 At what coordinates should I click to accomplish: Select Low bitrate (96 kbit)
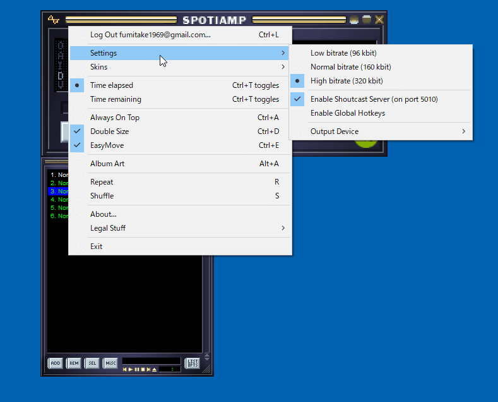point(381,53)
